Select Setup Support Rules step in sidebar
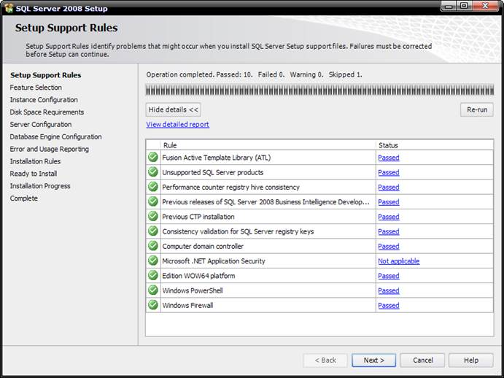Image resolution: width=504 pixels, height=378 pixels. coord(46,75)
